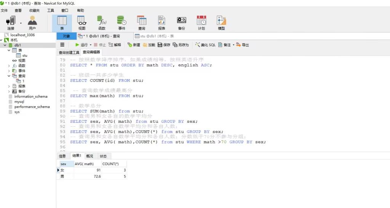Open the 计划 (Schedule) toolbar icon
This screenshot has width=390, height=208.
[x=201, y=22]
